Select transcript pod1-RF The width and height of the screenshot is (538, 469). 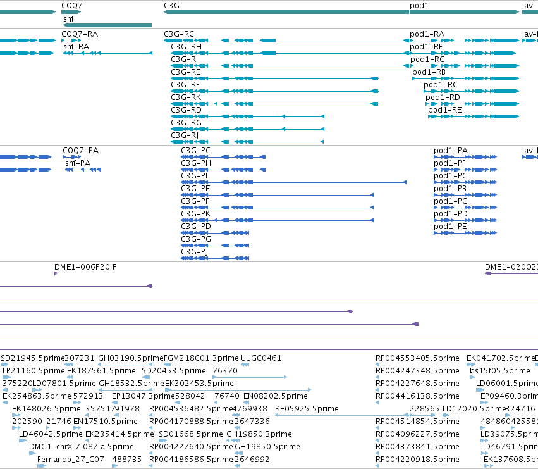(x=426, y=47)
